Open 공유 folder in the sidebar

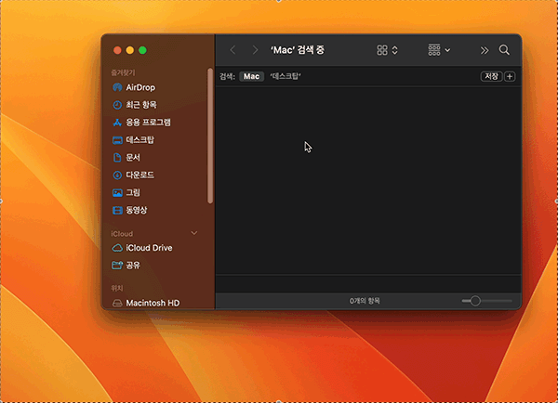tap(126, 266)
